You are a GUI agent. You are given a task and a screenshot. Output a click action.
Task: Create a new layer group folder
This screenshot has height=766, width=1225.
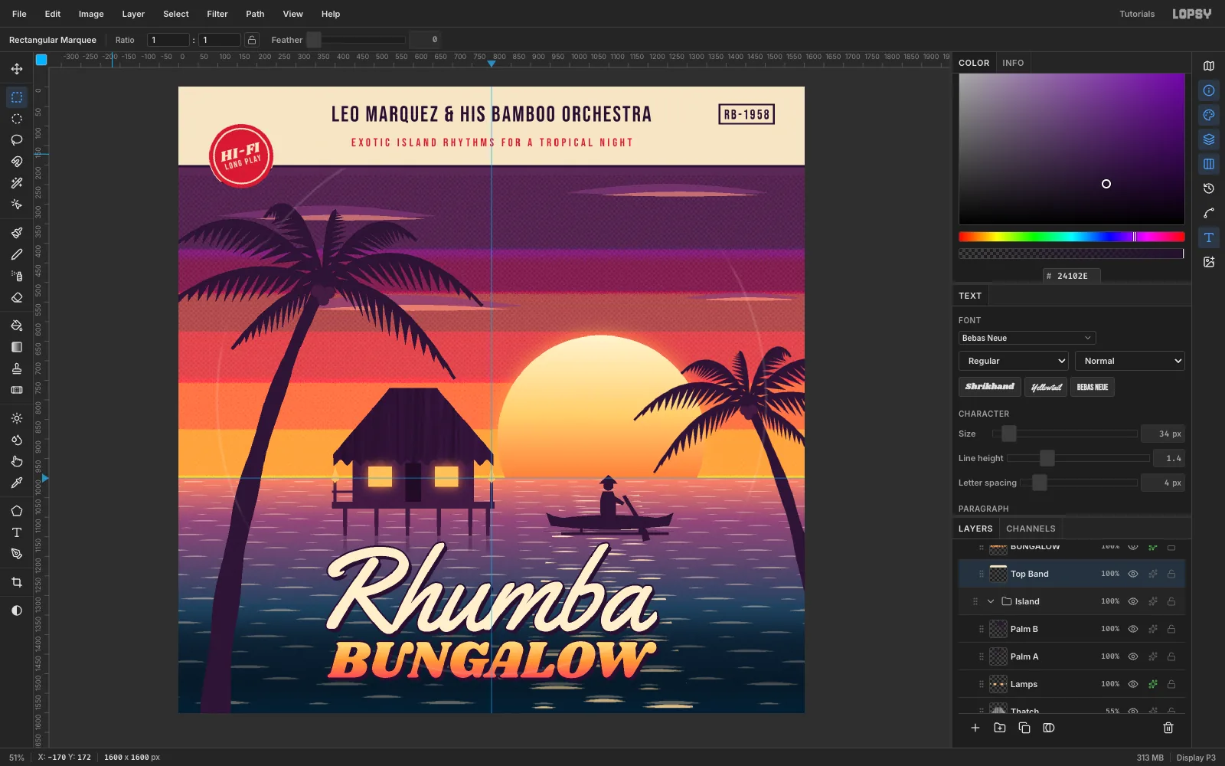pos(1000,728)
